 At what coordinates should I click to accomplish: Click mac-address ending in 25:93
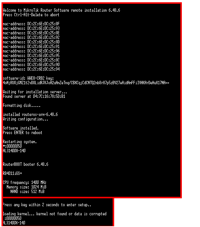click(x=31, y=28)
